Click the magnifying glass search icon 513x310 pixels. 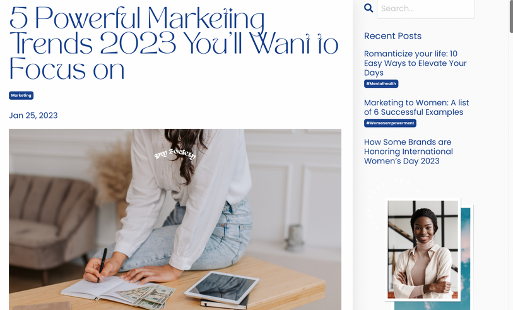pos(369,8)
